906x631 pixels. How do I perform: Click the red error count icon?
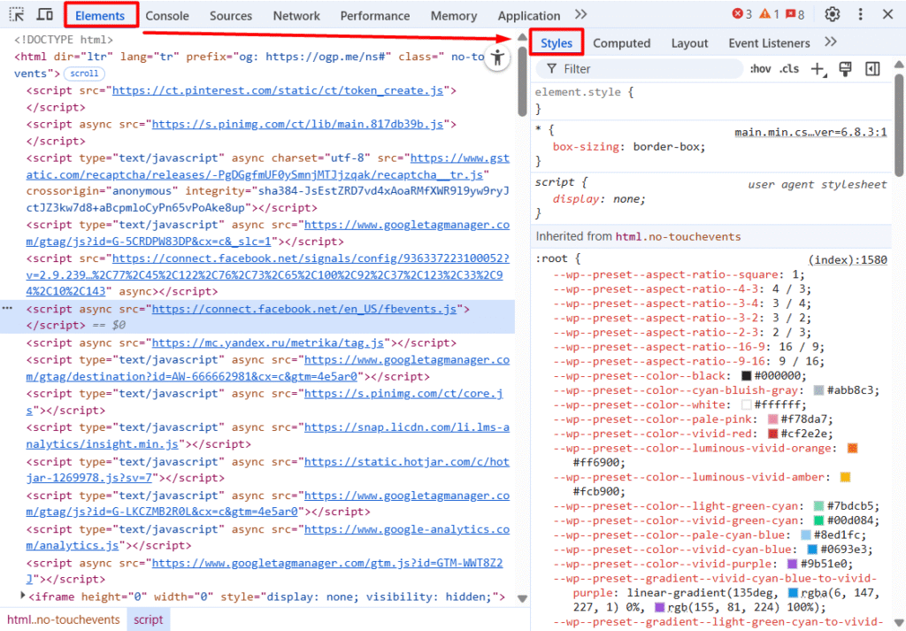pyautogui.click(x=741, y=14)
